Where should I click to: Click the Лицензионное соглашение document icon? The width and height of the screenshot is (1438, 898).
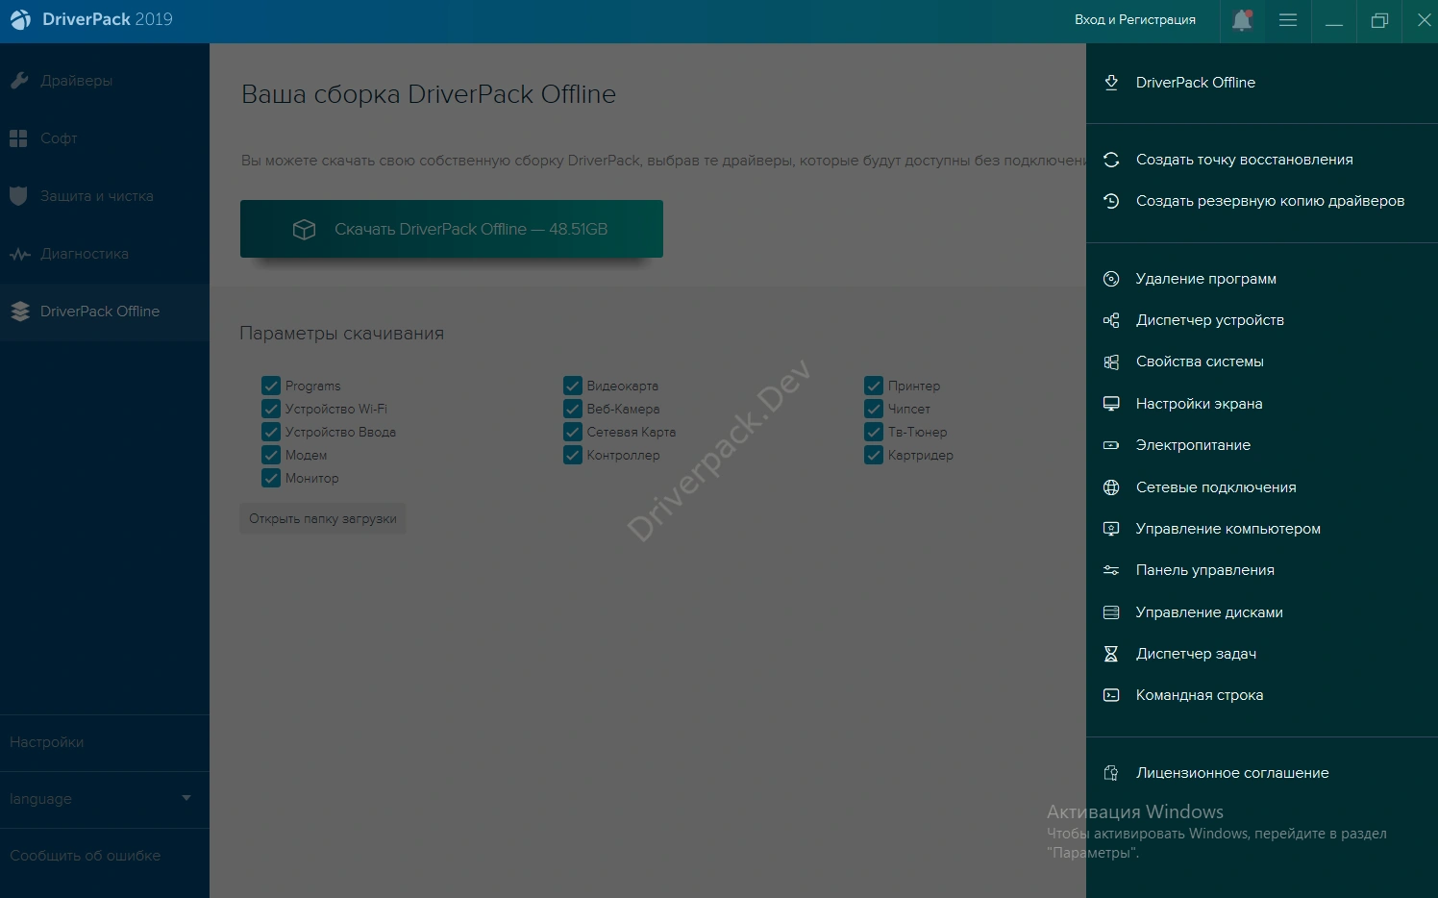pos(1111,773)
